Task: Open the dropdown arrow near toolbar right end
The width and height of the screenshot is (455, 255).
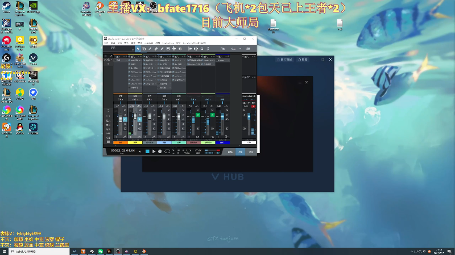Action: click(240, 49)
